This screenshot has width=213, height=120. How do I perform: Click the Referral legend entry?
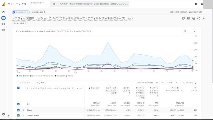click(x=70, y=76)
